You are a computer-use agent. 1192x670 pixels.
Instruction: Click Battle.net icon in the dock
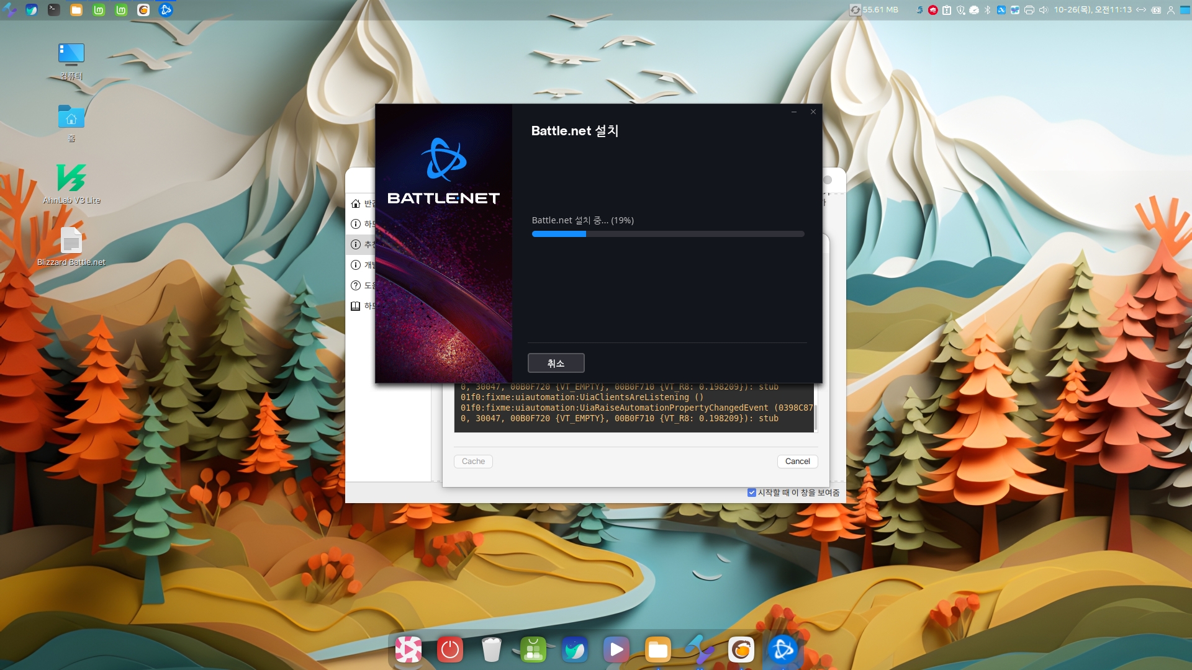(x=783, y=650)
